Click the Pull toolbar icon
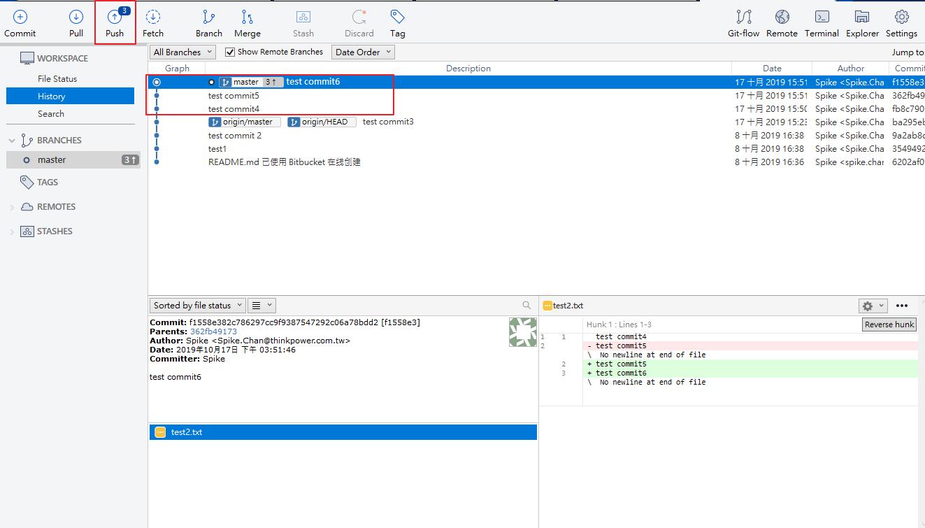The image size is (925, 528). pos(76,24)
